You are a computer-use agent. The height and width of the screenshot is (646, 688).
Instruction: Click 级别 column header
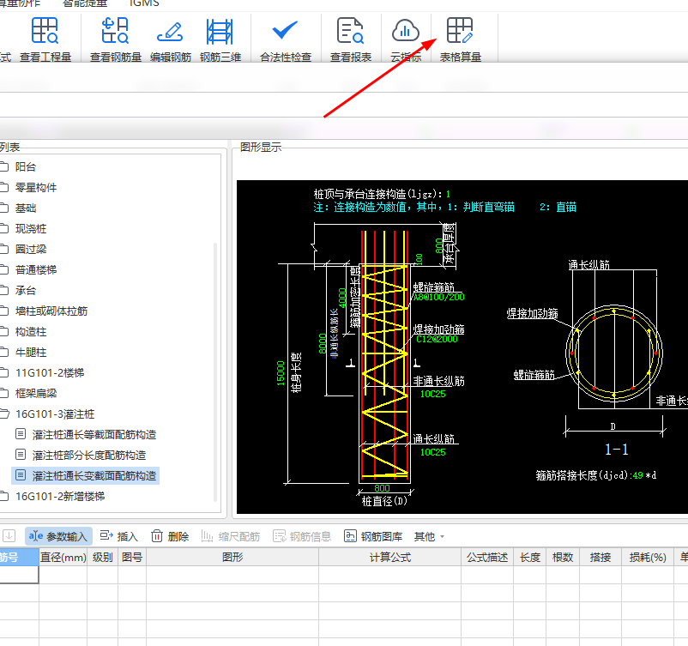102,558
